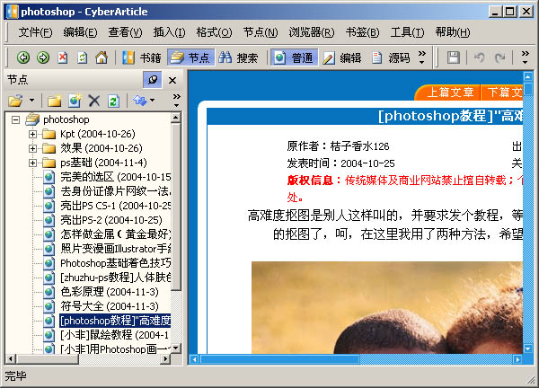
Task: Open the 书签(B) menu
Action: [x=362, y=32]
